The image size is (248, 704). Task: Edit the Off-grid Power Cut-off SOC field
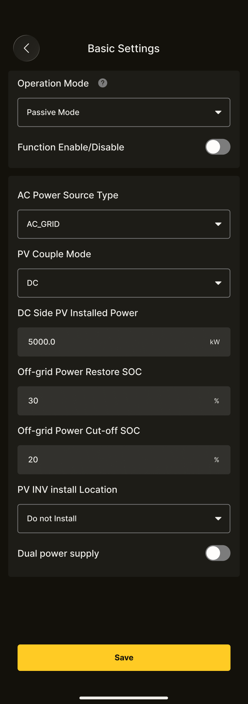(112, 460)
